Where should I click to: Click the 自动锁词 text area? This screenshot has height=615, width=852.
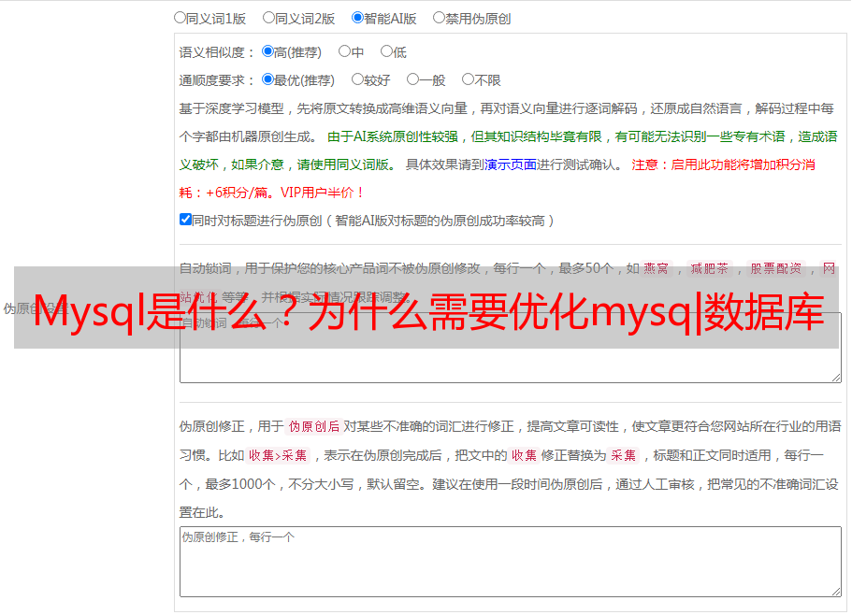tap(511, 348)
